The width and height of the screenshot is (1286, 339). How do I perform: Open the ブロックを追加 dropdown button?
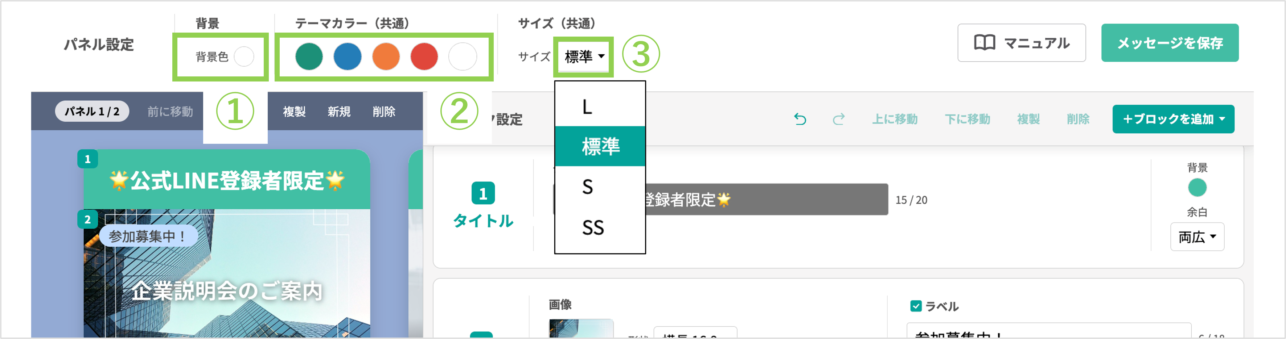click(x=1173, y=119)
